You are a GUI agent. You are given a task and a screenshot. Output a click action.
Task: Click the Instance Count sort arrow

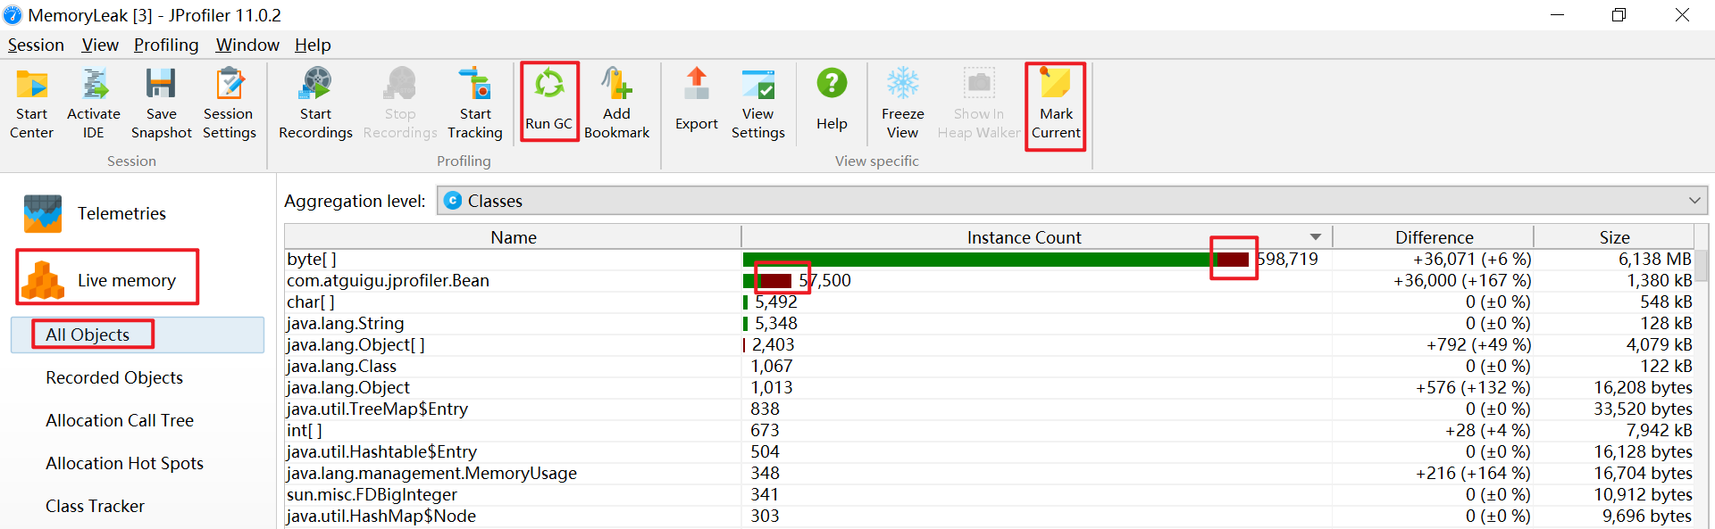pos(1315,237)
